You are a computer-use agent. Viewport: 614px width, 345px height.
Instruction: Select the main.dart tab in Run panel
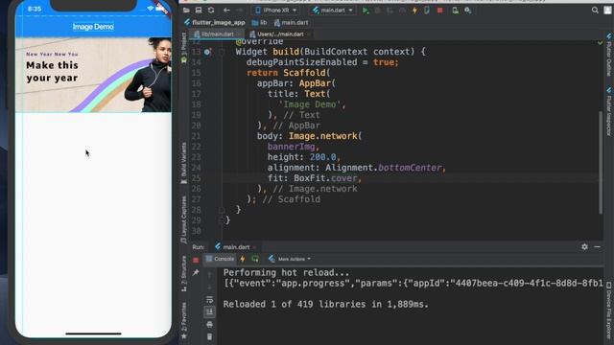(x=235, y=247)
